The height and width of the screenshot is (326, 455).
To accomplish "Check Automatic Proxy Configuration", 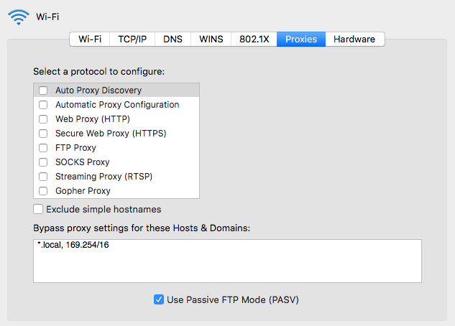I will 44,105.
